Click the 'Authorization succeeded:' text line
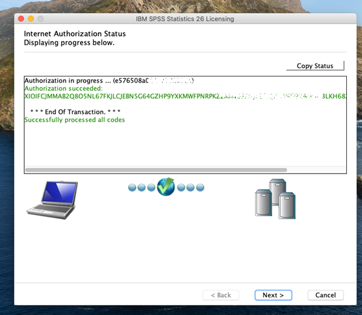This screenshot has height=315, width=362. (63, 89)
